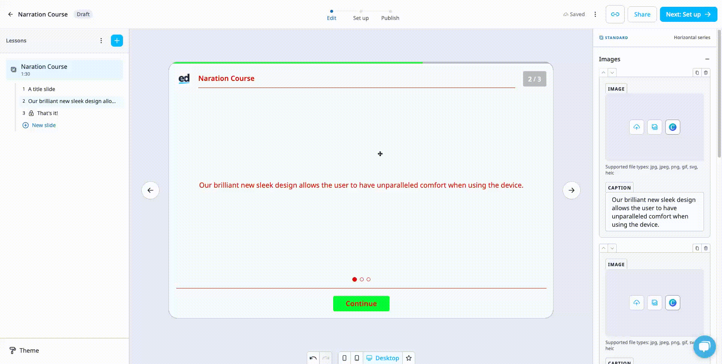The width and height of the screenshot is (722, 364).
Task: Duplicate the first image item
Action: point(697,73)
